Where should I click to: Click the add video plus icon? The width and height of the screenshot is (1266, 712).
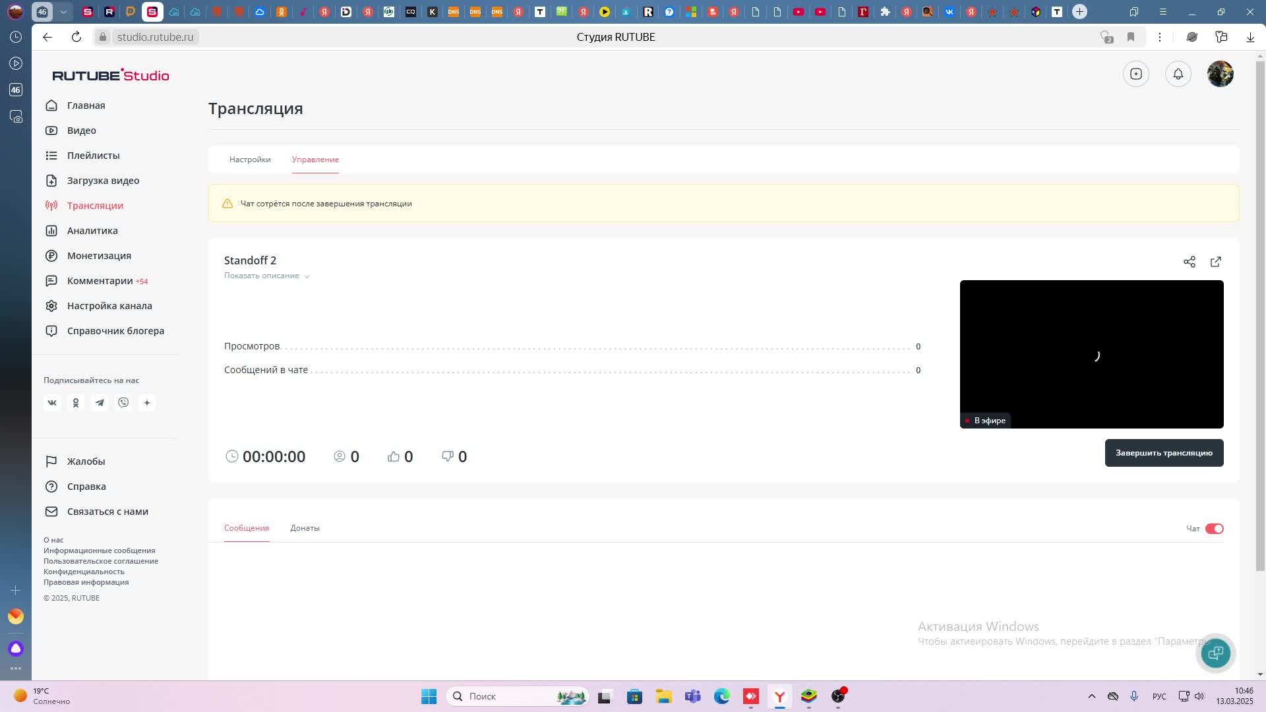pyautogui.click(x=1135, y=74)
